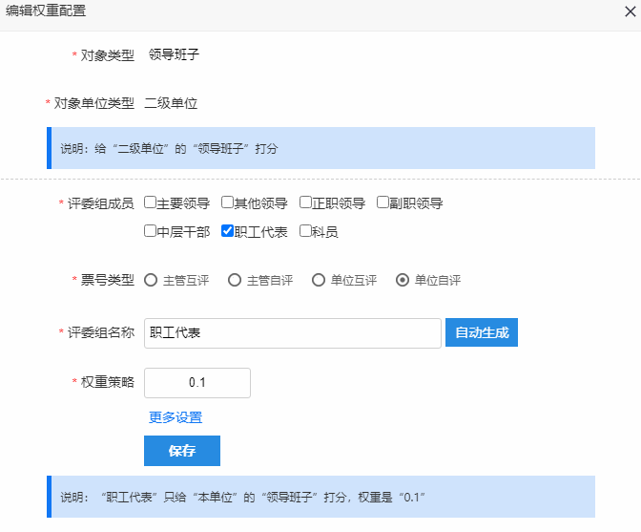Image resolution: width=641 pixels, height=532 pixels.
Task: Check the 其他领导 checkbox
Action: (227, 202)
